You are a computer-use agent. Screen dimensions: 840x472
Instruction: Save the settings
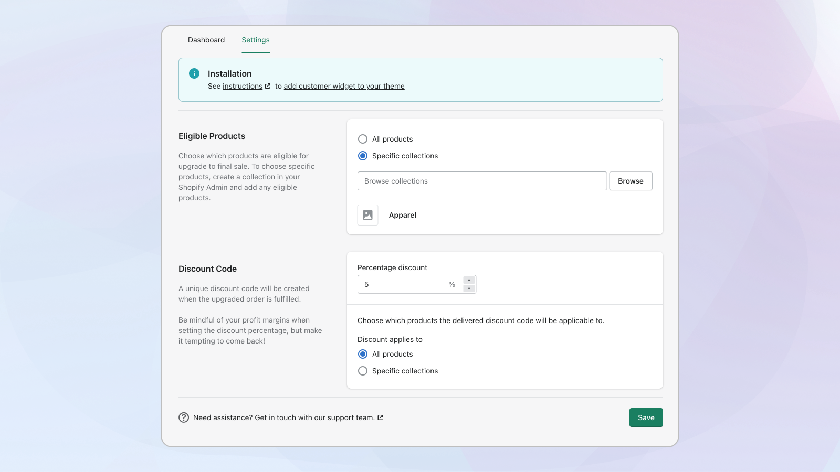point(646,417)
